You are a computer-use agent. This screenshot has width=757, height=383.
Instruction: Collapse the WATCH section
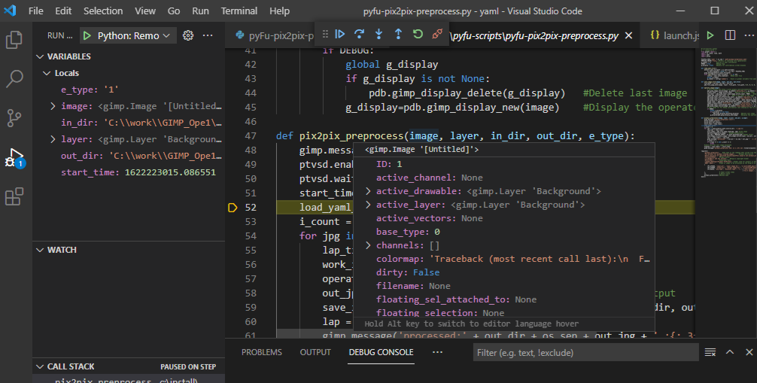click(40, 250)
